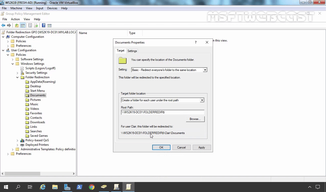This screenshot has width=326, height=192.
Task: Click the ? help button in Documents Properties title bar
Action: 196,42
